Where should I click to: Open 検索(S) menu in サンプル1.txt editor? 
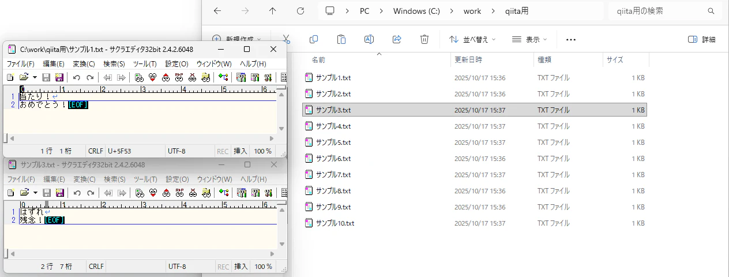(x=114, y=63)
